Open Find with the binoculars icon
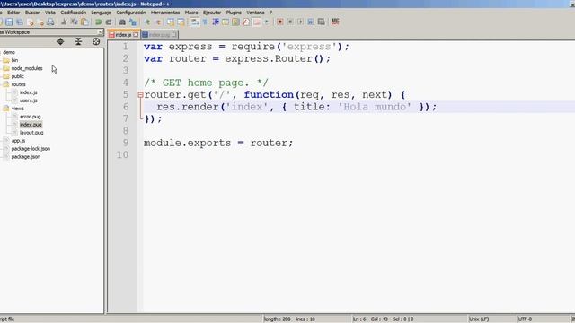Screen dimensions: 575x323 pos(122,22)
